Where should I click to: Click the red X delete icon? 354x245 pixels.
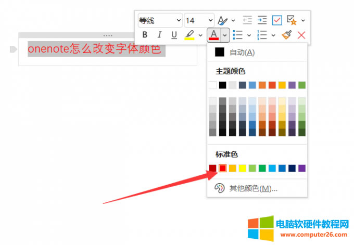point(301,35)
